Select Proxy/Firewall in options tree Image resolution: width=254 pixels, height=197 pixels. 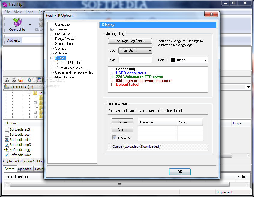[65, 39]
